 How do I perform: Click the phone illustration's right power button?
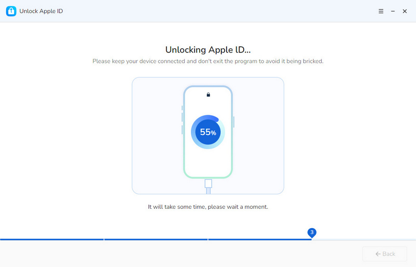(234, 122)
